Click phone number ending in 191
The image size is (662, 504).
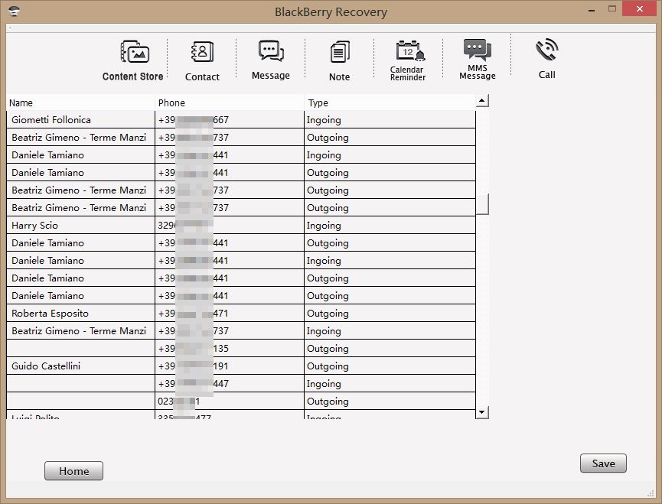point(194,366)
